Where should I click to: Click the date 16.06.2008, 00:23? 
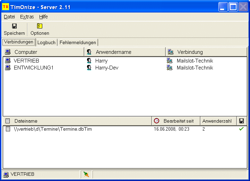pyautogui.click(x=172, y=129)
